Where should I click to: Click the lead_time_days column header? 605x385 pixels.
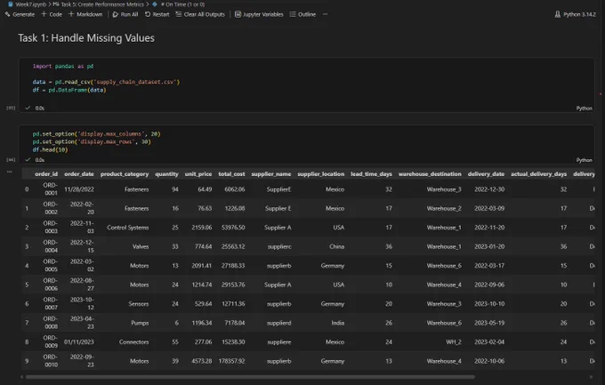tap(371, 174)
